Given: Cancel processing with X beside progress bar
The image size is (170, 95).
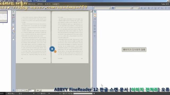Looking at the screenshot, I should (x=94, y=93).
